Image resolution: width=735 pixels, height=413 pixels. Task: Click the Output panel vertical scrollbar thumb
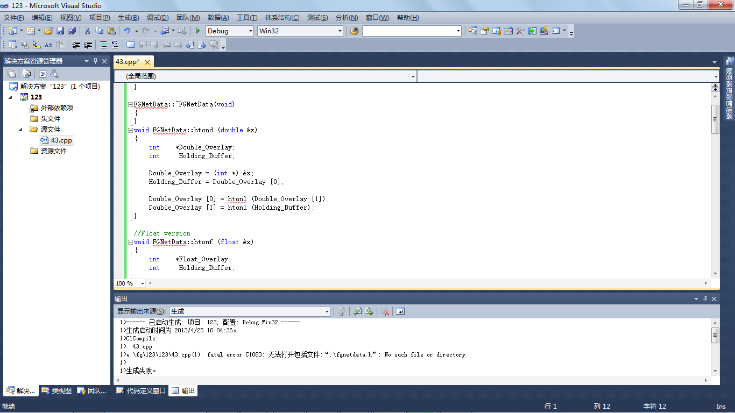[x=715, y=335]
